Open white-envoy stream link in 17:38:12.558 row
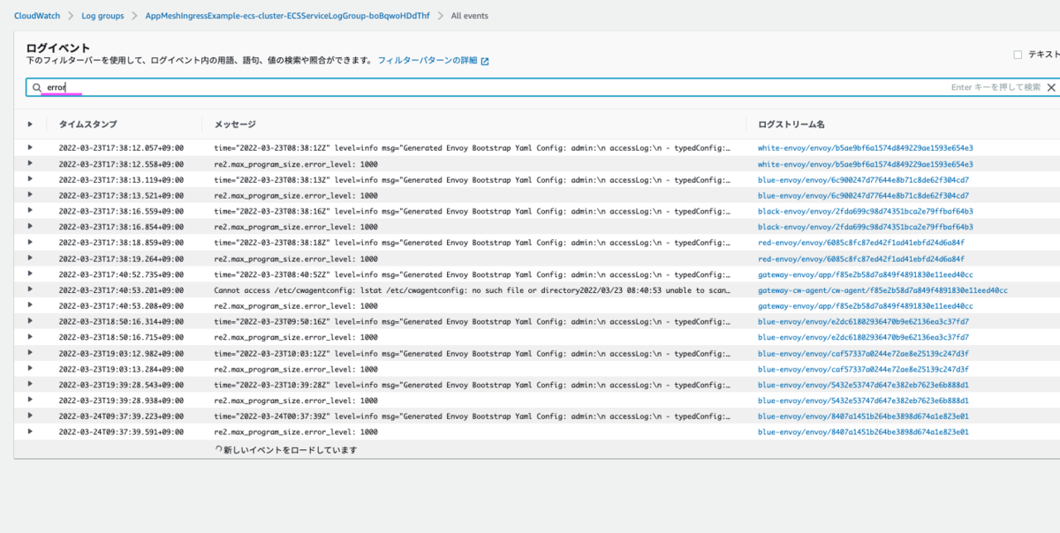1060x533 pixels. click(865, 163)
